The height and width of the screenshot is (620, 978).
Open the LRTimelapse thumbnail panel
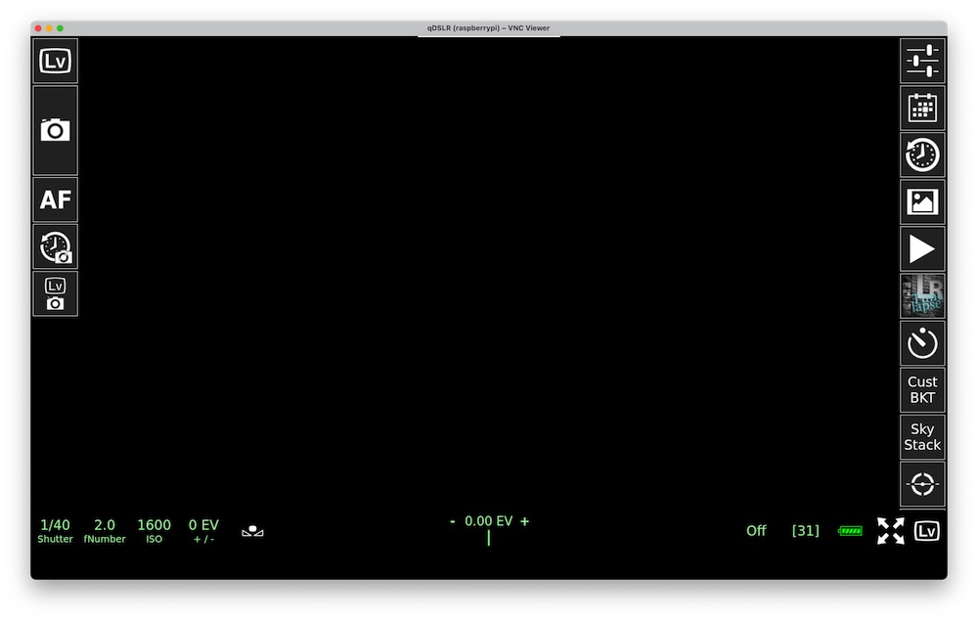(x=922, y=295)
